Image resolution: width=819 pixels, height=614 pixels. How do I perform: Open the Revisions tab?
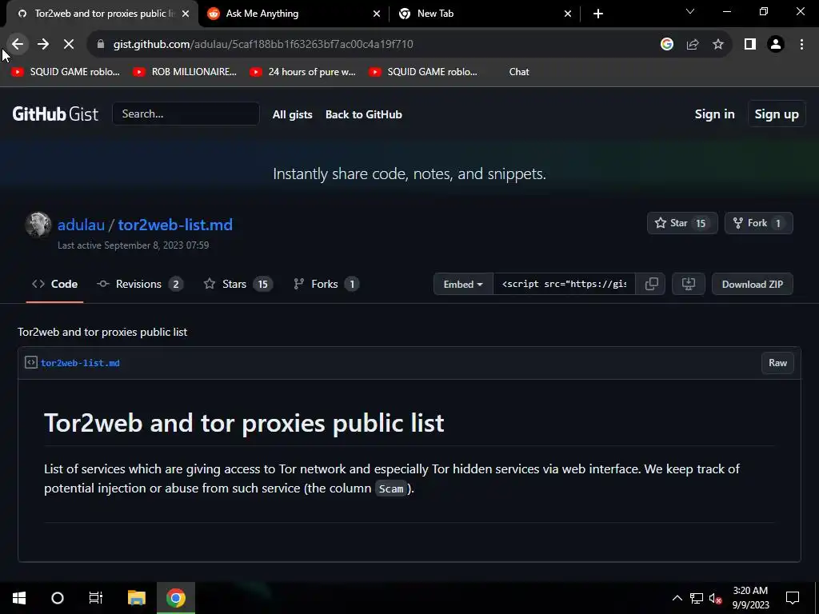click(140, 284)
